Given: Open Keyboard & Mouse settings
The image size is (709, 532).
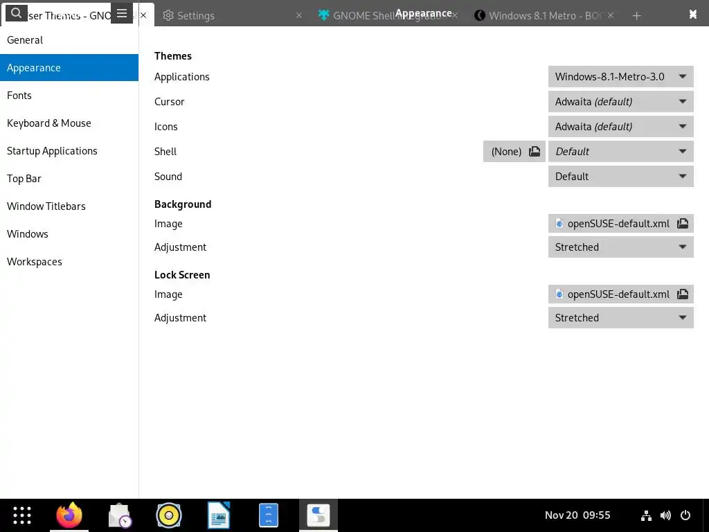Looking at the screenshot, I should tap(69, 123).
